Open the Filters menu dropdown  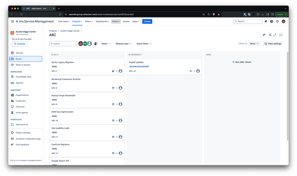pos(89,22)
